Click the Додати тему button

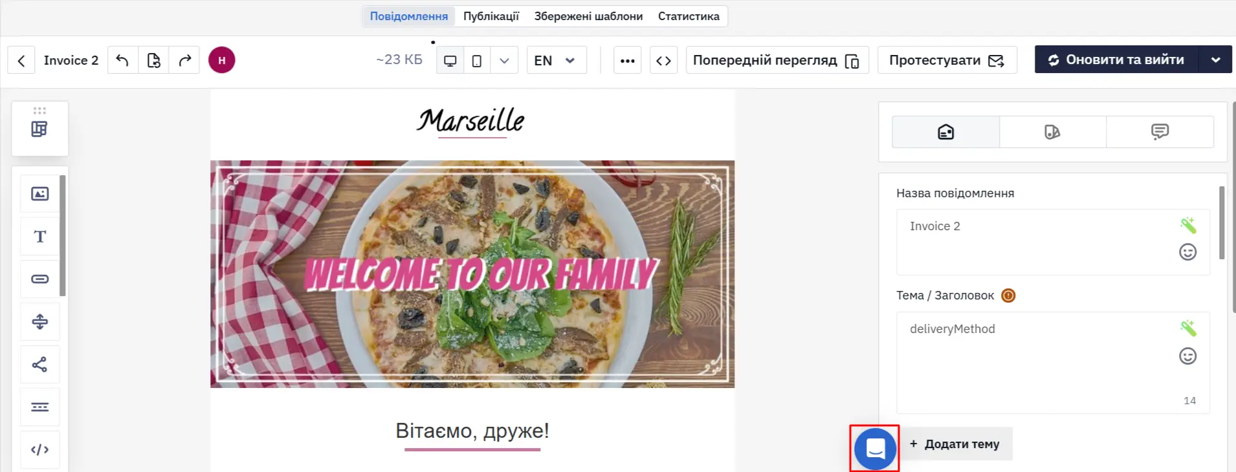point(956,444)
